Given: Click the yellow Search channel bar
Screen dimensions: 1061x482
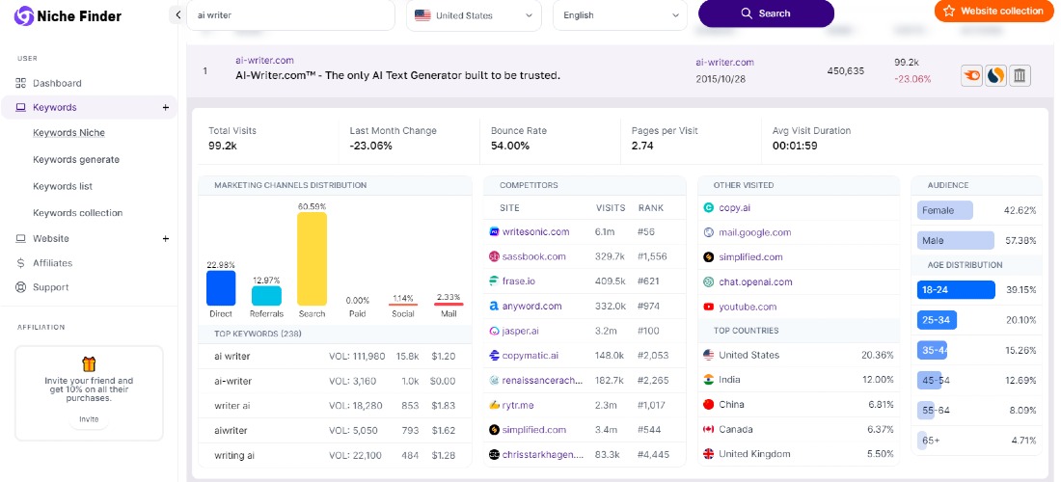Looking at the screenshot, I should click(312, 259).
